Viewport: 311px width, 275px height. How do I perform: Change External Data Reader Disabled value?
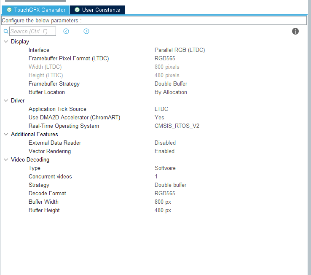[x=165, y=143]
